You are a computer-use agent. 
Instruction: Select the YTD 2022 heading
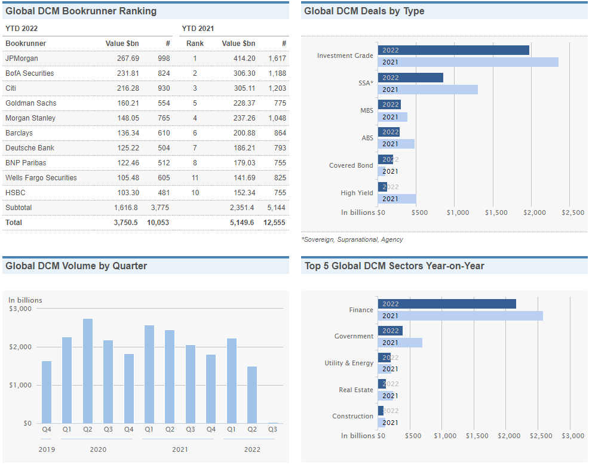pyautogui.click(x=22, y=29)
